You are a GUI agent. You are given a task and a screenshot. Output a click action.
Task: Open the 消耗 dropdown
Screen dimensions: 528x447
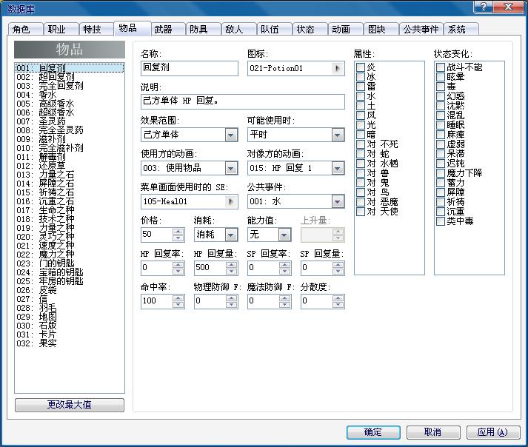[x=231, y=235]
